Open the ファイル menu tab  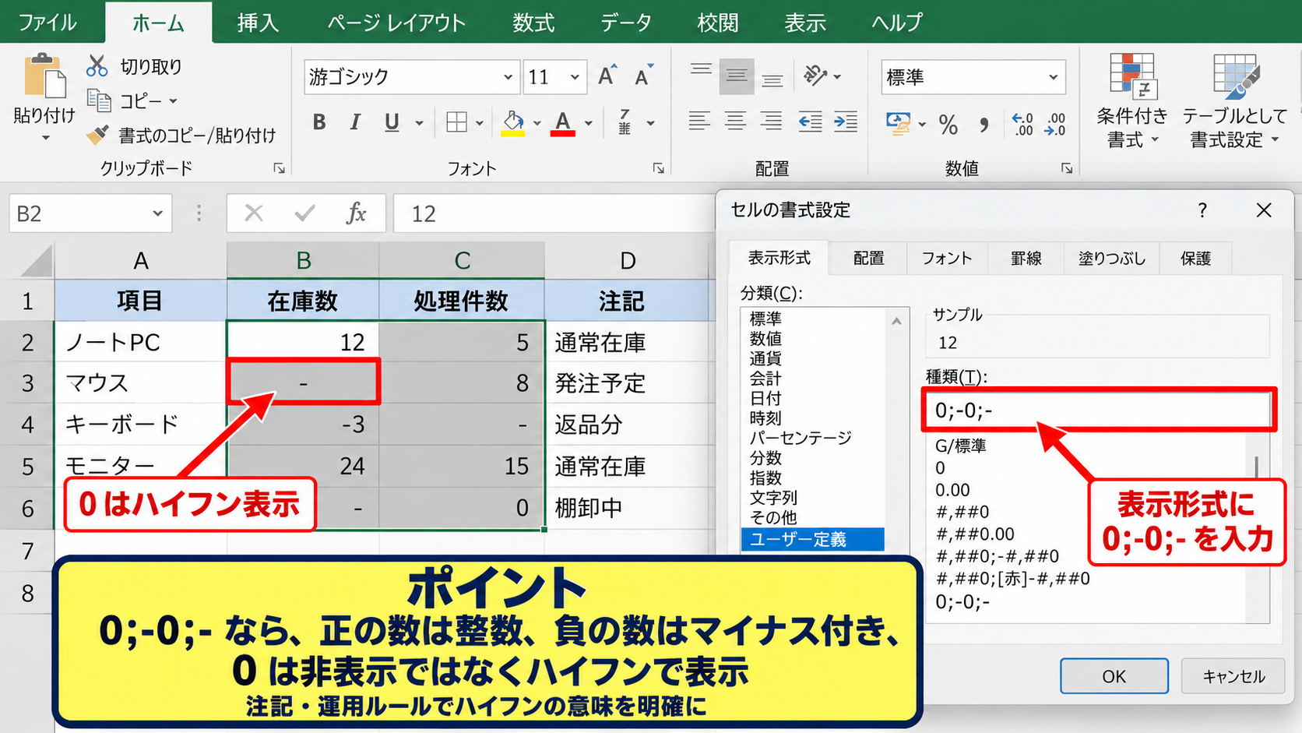click(x=48, y=23)
